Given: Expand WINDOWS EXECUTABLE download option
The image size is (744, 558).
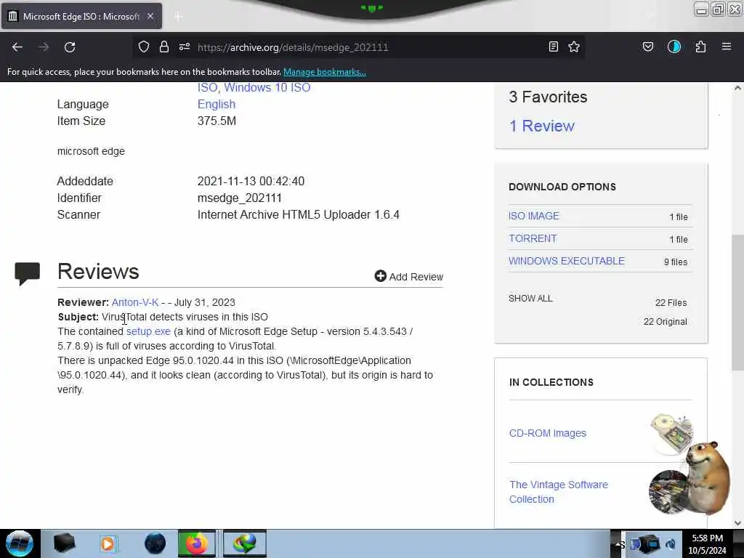Looking at the screenshot, I should click(x=567, y=261).
